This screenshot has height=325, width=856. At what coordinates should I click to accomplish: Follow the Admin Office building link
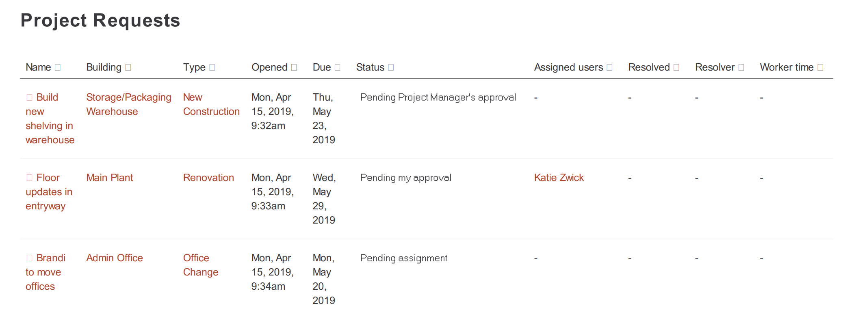click(115, 258)
